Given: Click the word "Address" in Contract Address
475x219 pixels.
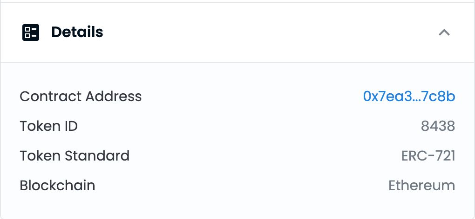Looking at the screenshot, I should [x=114, y=97].
